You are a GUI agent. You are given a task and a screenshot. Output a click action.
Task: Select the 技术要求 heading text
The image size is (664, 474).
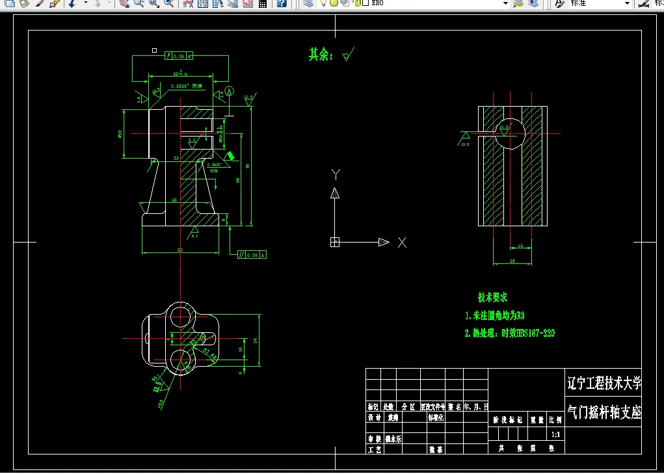pos(492,298)
